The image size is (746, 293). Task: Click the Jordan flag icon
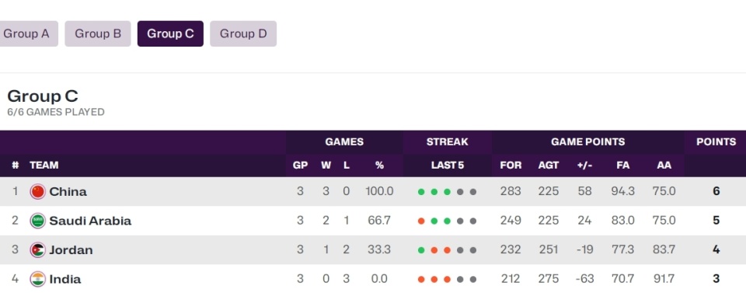coord(37,249)
